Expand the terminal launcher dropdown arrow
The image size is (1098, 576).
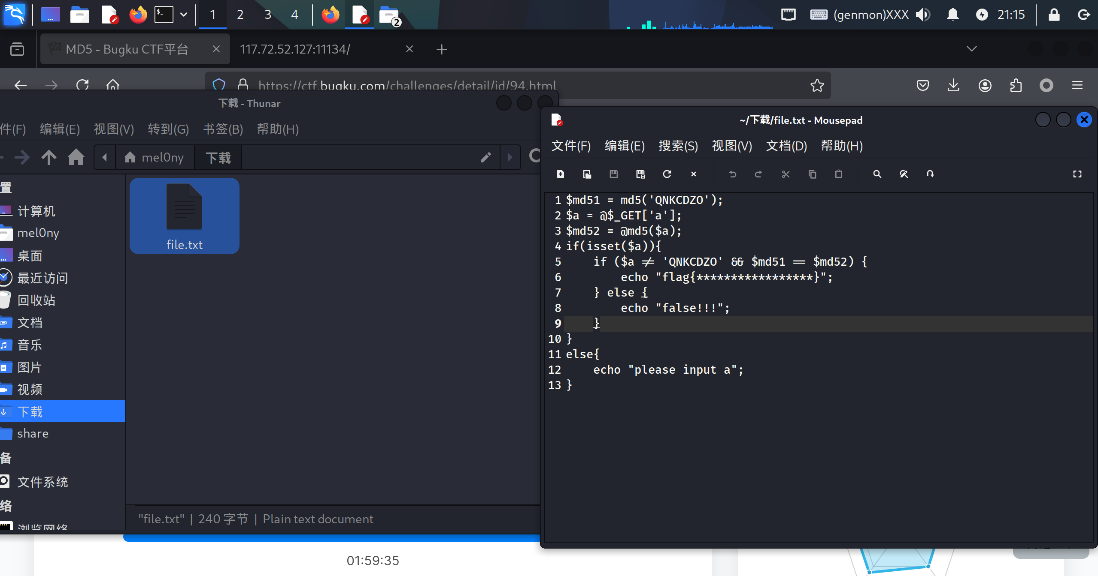tap(184, 15)
